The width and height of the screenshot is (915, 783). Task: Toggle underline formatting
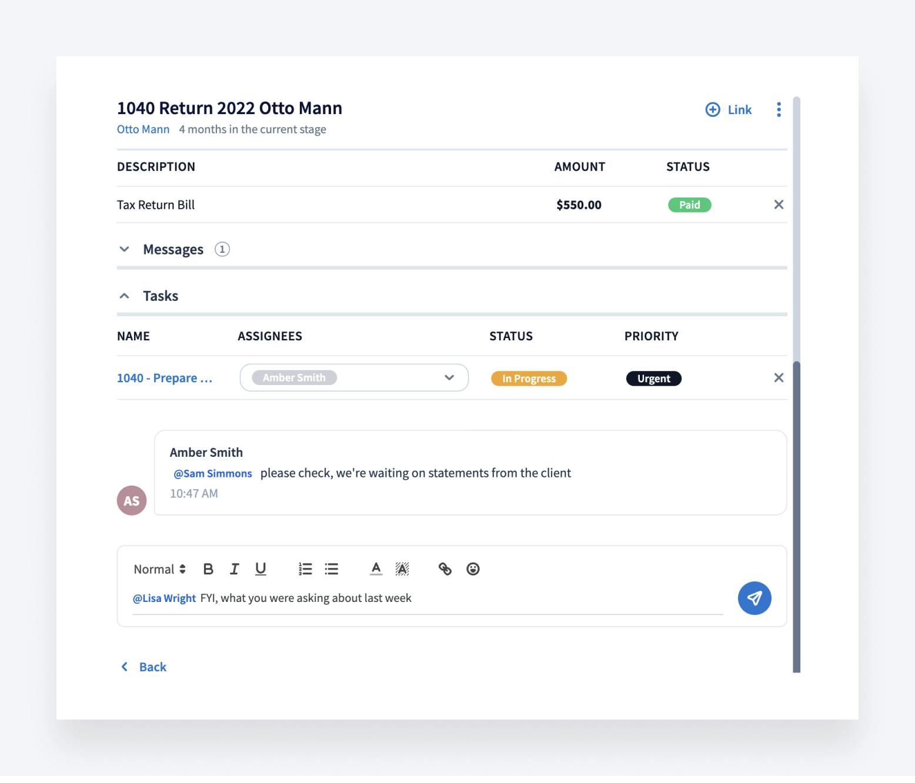(261, 569)
